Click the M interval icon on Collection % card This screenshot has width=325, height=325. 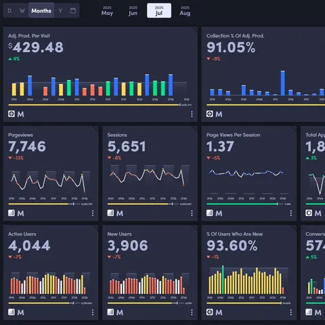point(219,114)
